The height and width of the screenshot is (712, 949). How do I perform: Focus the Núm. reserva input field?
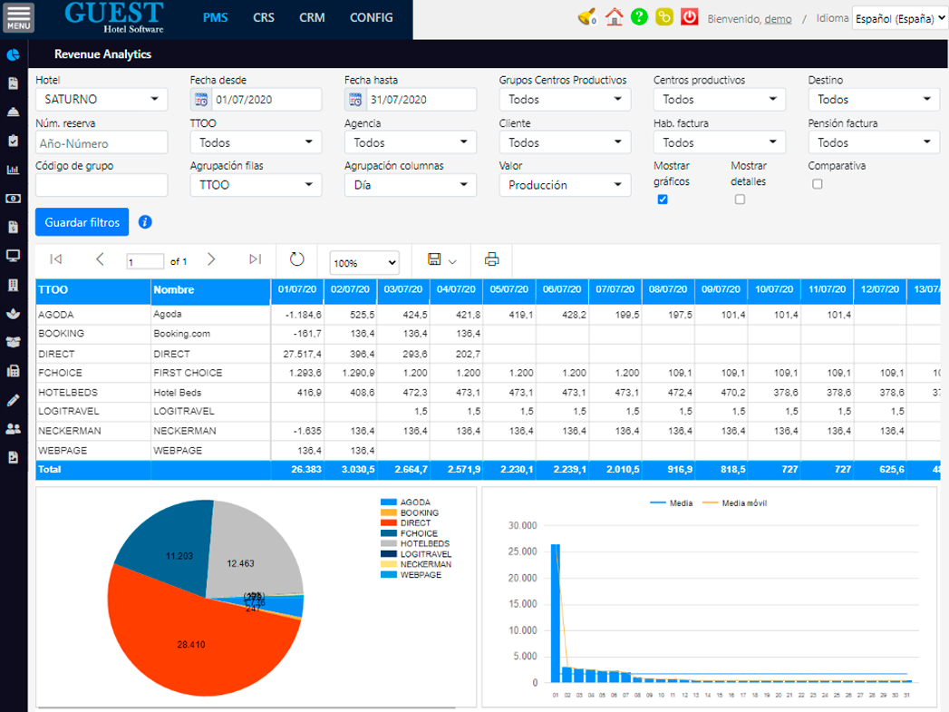(102, 143)
